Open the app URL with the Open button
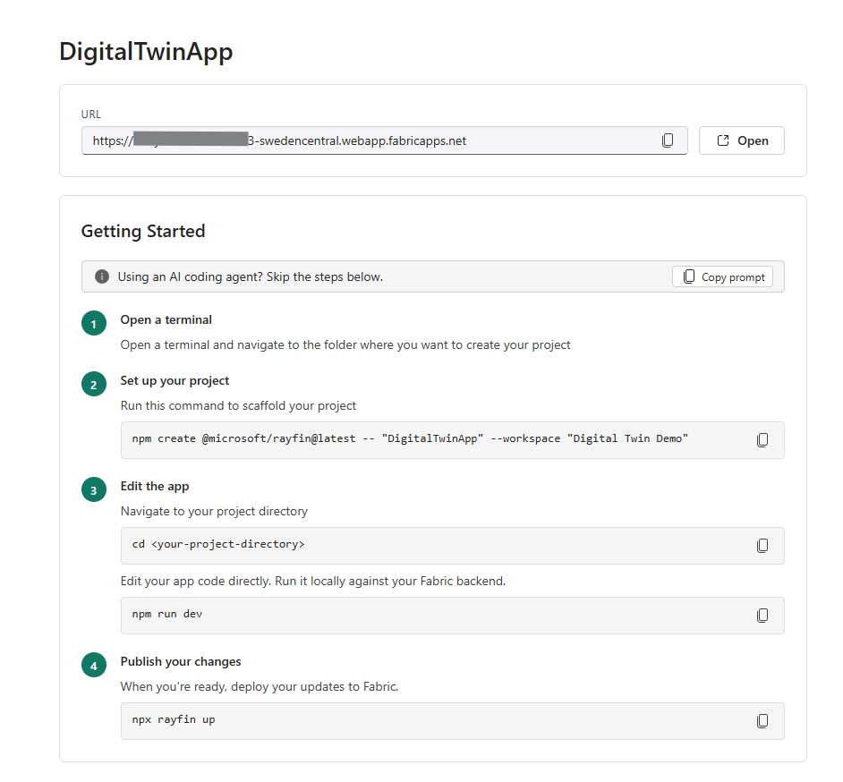 click(x=741, y=140)
